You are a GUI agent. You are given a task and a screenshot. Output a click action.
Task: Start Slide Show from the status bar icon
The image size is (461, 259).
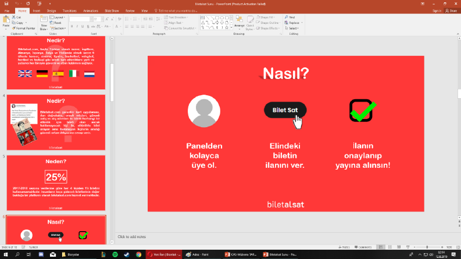tap(408, 247)
